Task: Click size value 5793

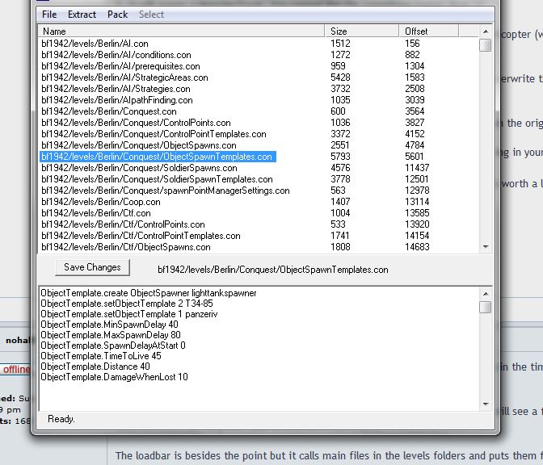Action: 340,157
